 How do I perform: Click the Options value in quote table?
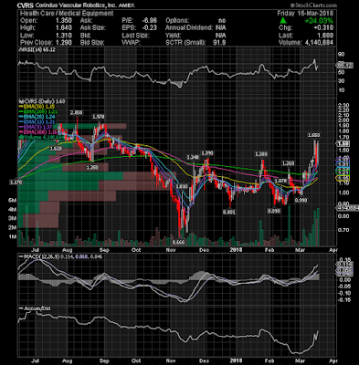[222, 21]
